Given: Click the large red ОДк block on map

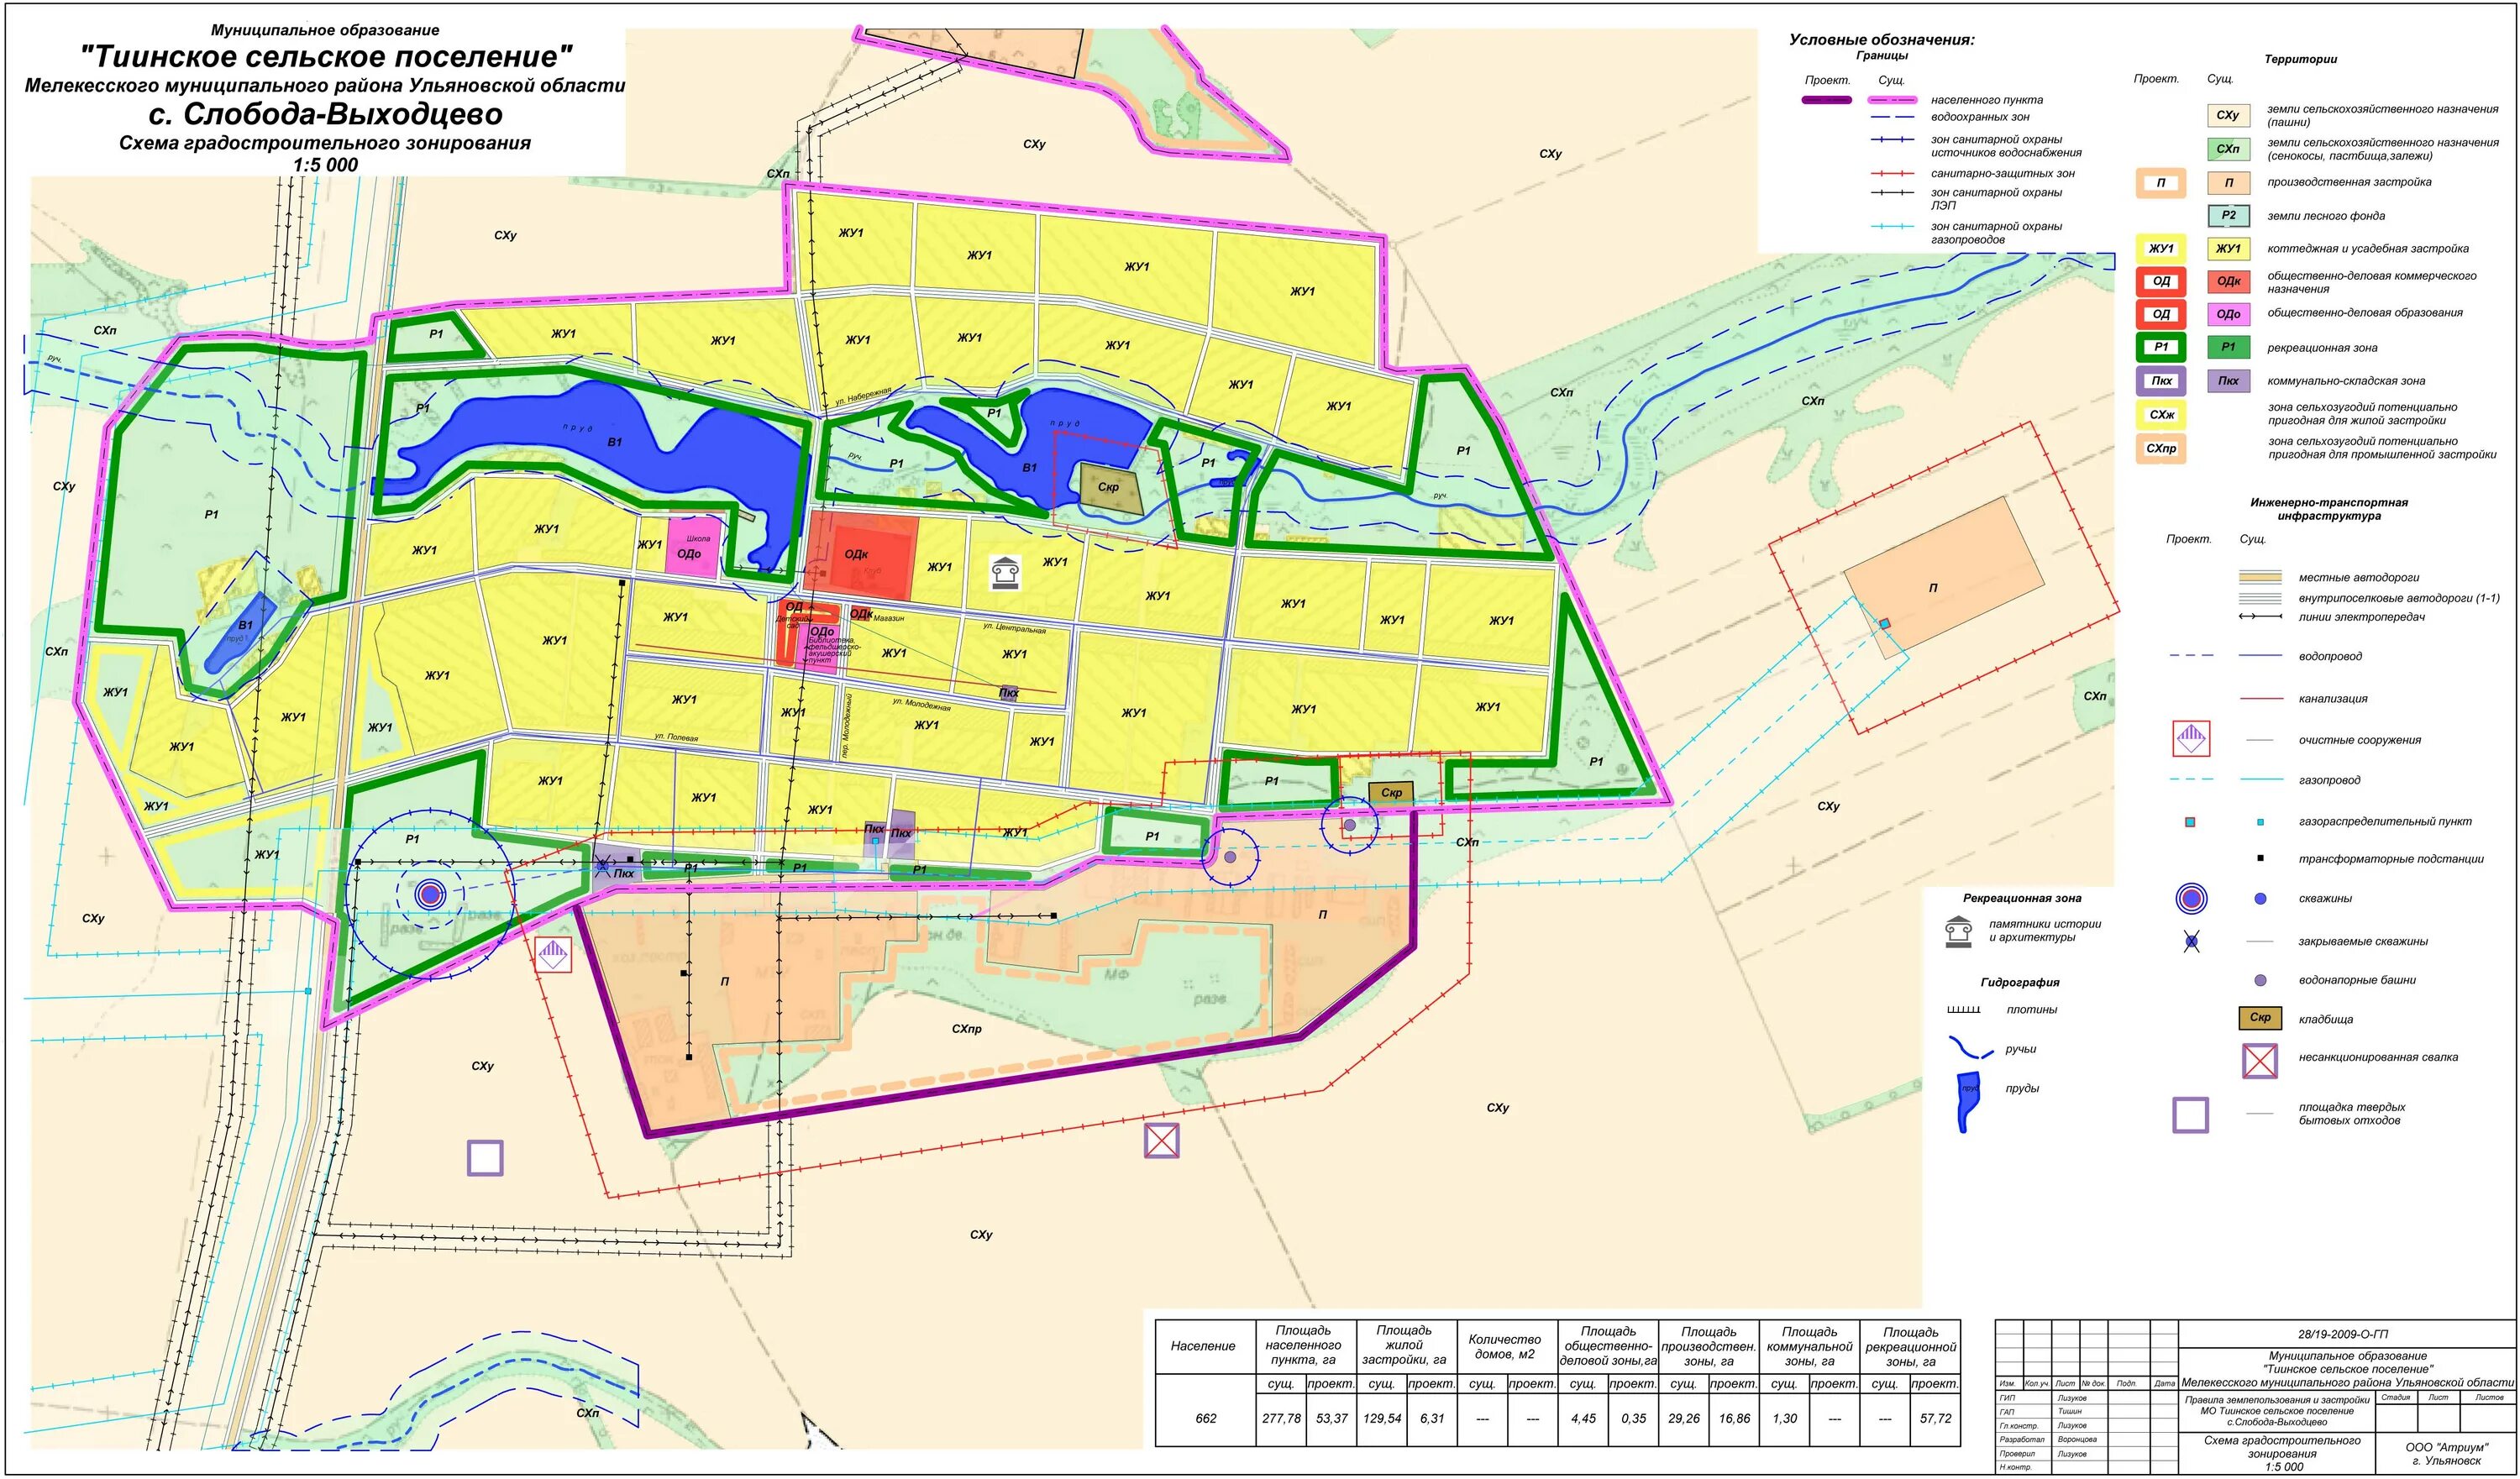Looking at the screenshot, I should tap(862, 553).
